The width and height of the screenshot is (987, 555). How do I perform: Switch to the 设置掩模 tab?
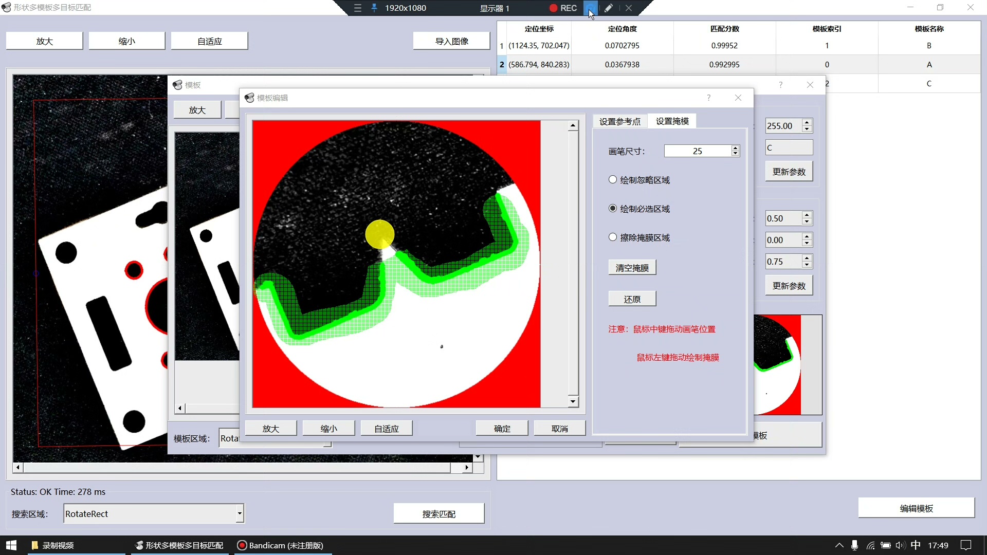click(672, 121)
